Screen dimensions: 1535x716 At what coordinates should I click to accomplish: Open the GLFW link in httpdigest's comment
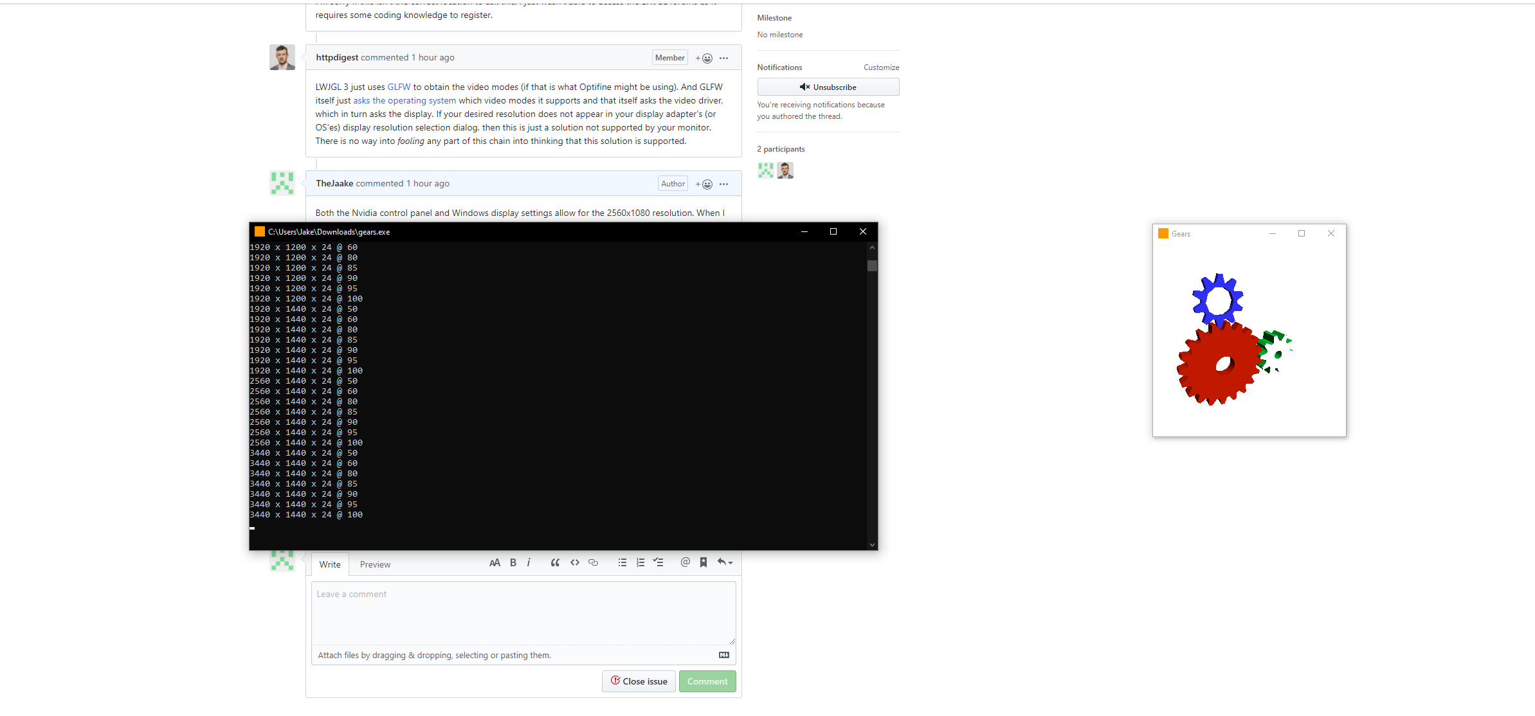point(398,87)
